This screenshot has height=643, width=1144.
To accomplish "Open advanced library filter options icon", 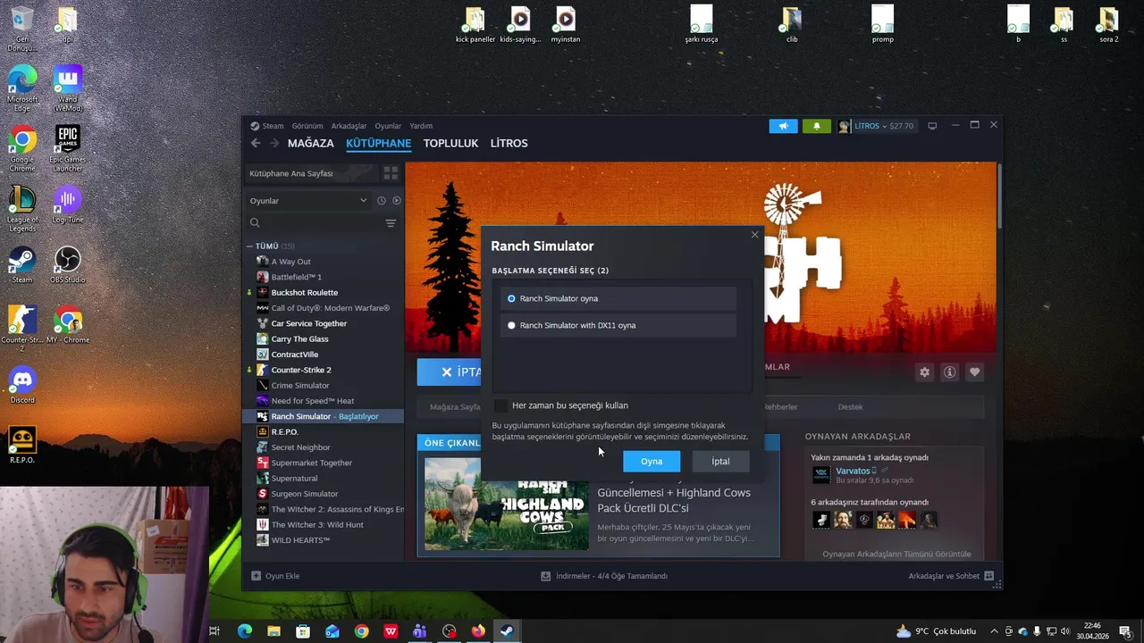I will pyautogui.click(x=391, y=223).
